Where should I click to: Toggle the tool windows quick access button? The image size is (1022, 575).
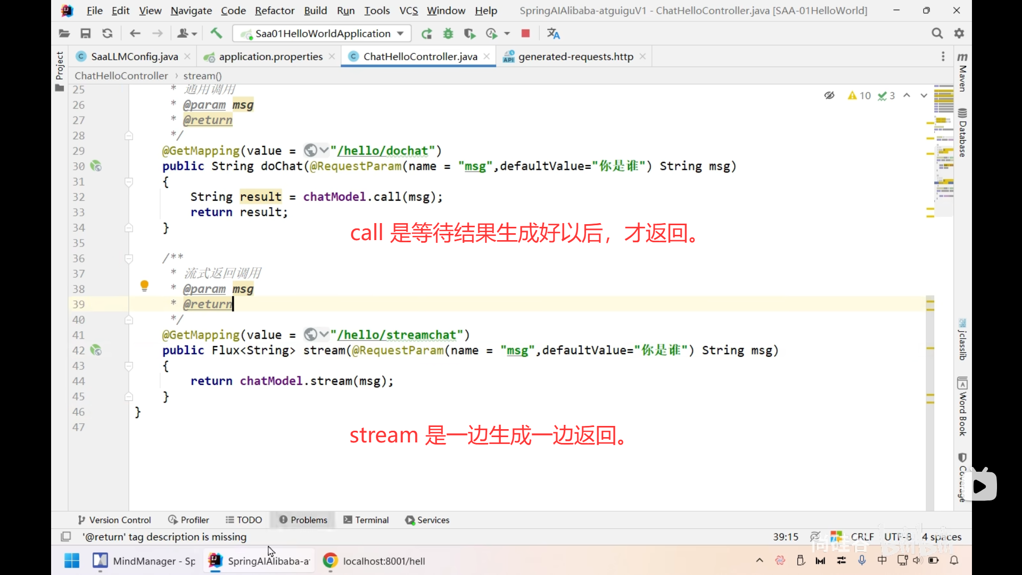pos(66,537)
